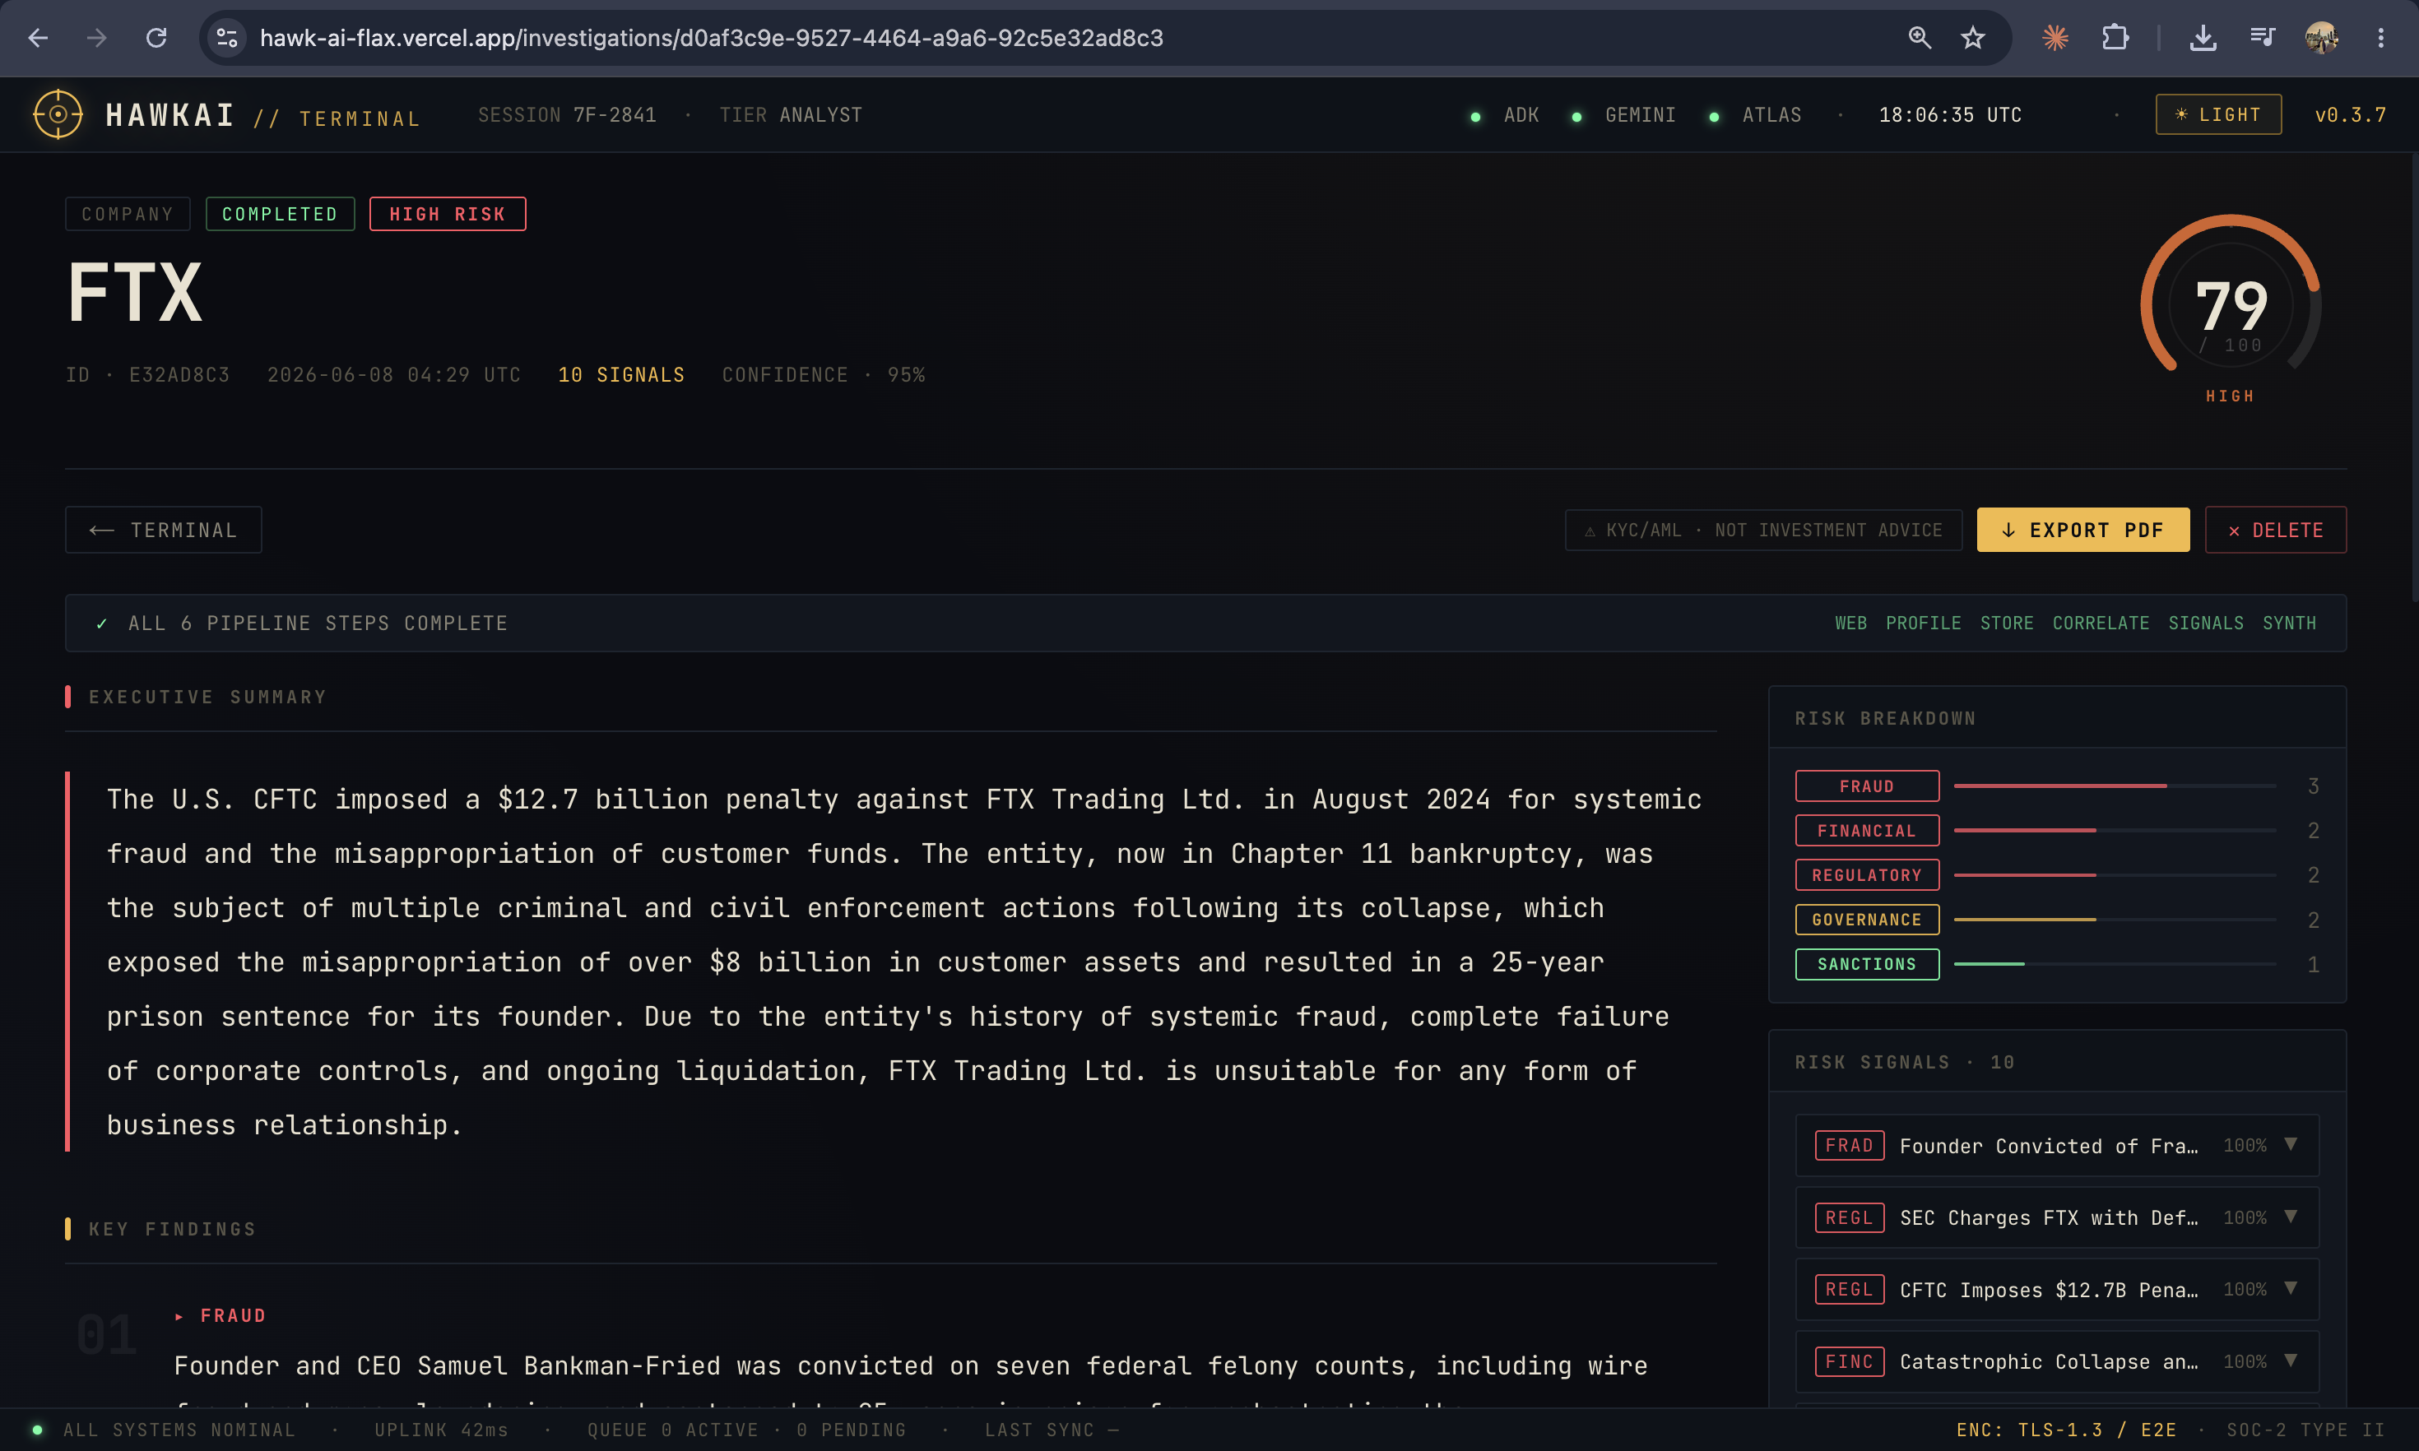Viewport: 2419px width, 1451px height.
Task: Expand the Founder Convicted of Fraud signal
Action: pyautogui.click(x=2290, y=1144)
